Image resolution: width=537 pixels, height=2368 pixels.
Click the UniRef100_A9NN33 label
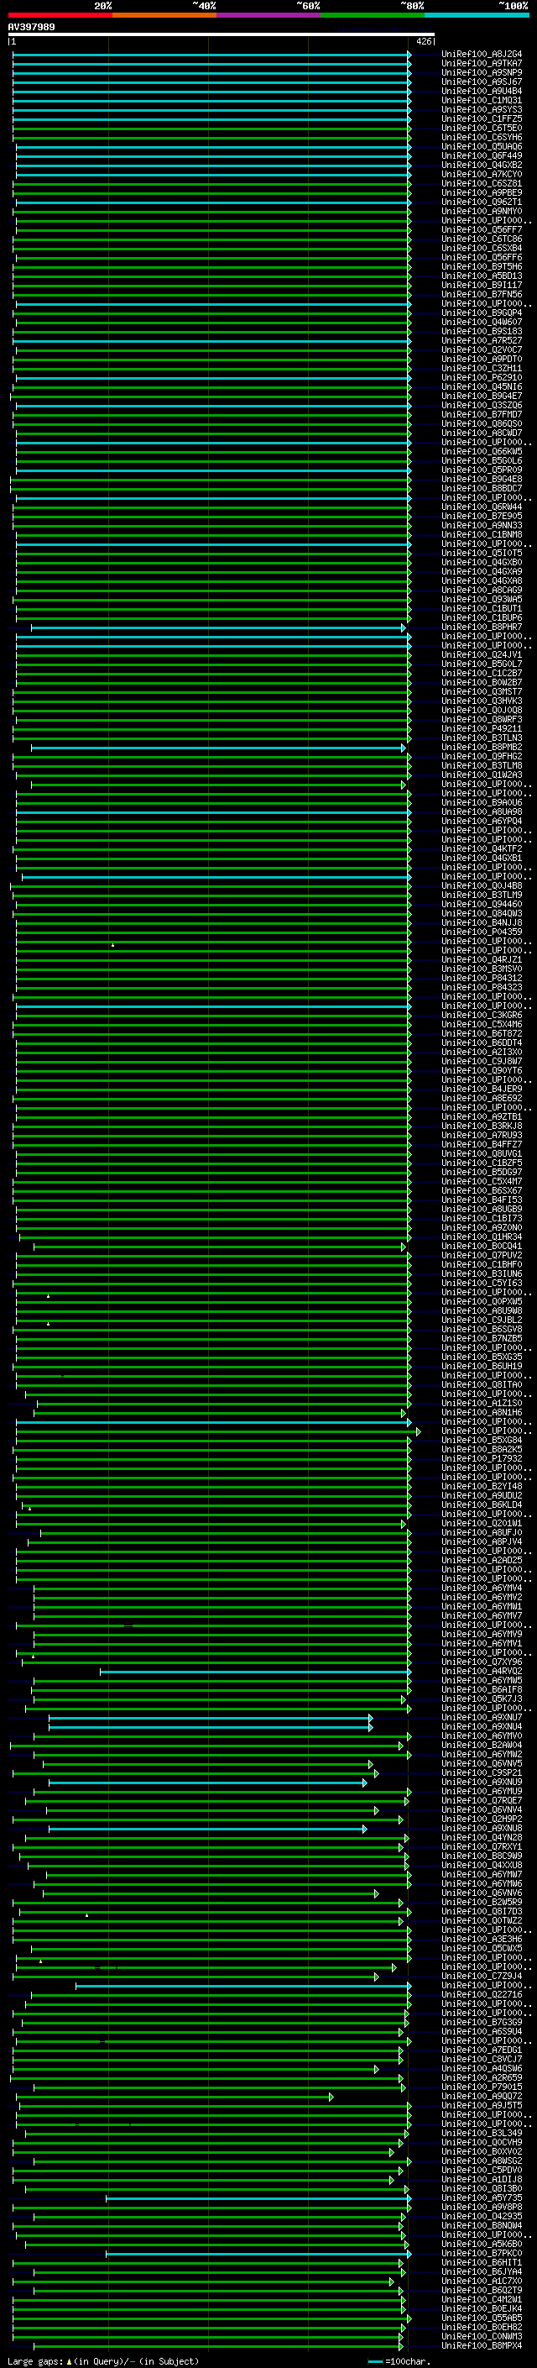[x=482, y=525]
